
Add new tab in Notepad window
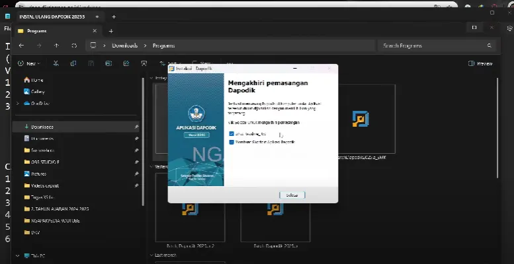[114, 16]
